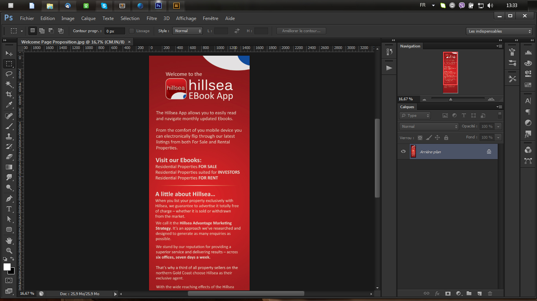Viewport: 537px width, 301px height.
Task: Select the Rounded Rectangle shape tool
Action: (9, 229)
